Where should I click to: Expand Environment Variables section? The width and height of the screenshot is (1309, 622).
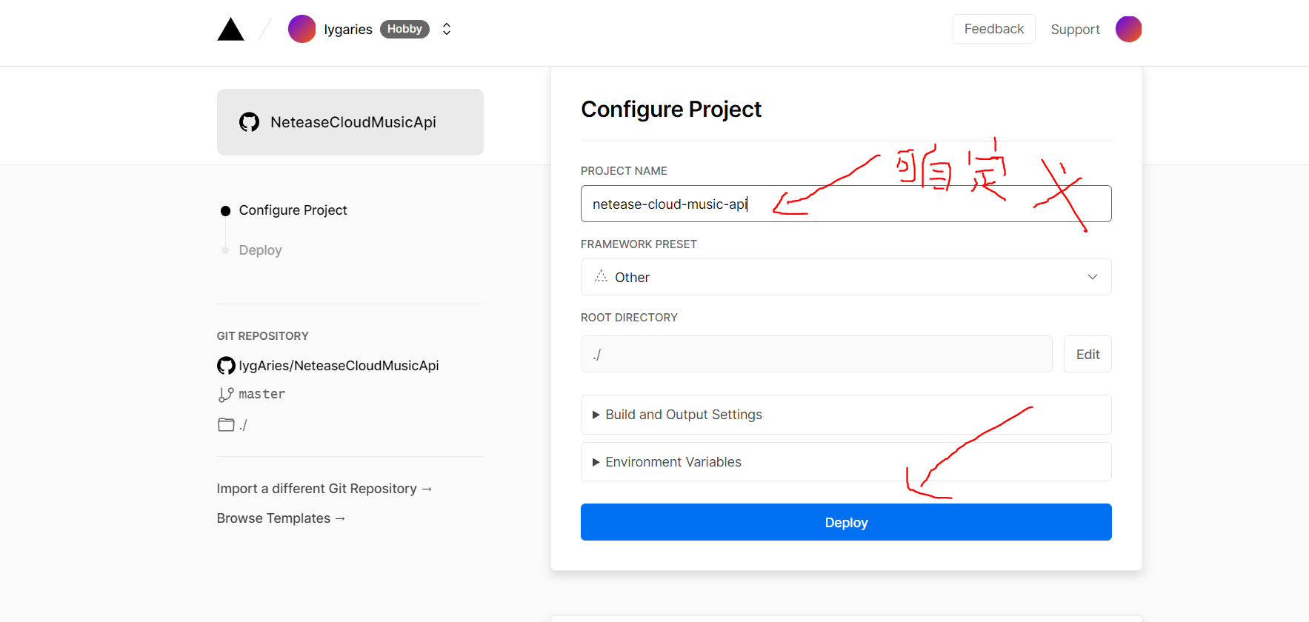click(x=846, y=462)
